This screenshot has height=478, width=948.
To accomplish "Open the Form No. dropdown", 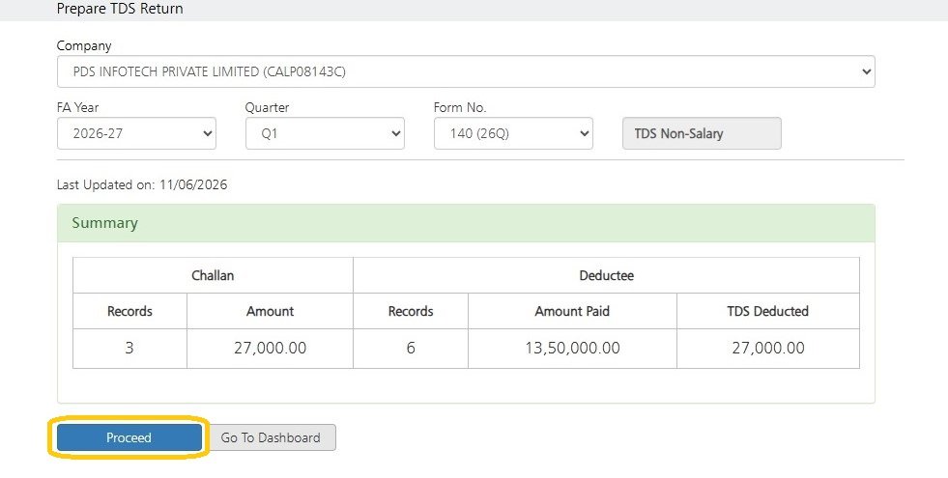I will 513,133.
